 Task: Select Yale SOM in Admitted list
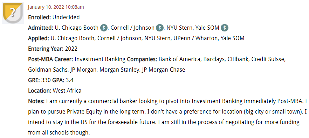pos(207,28)
